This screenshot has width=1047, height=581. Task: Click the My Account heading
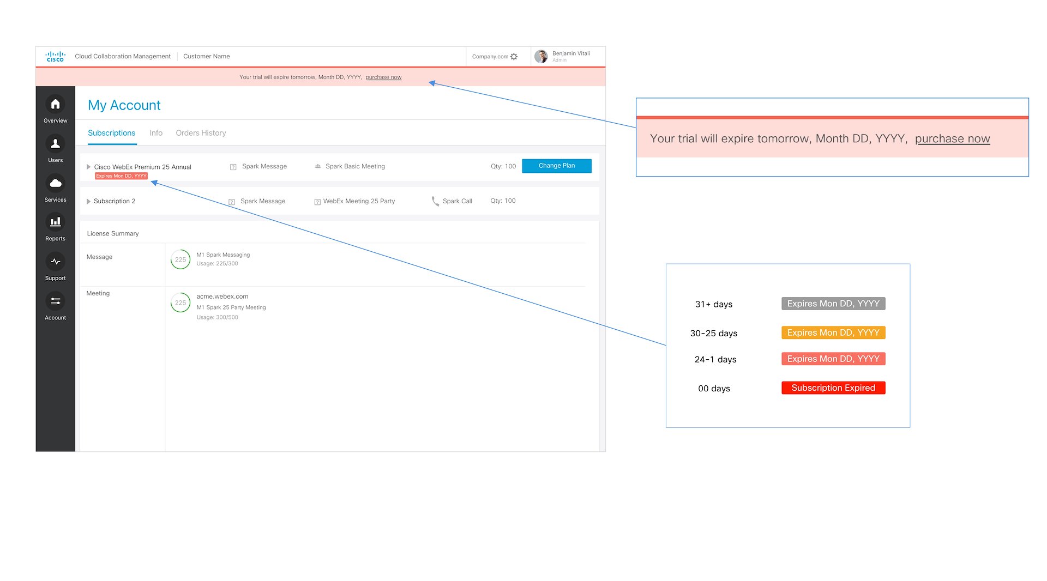[x=124, y=105]
